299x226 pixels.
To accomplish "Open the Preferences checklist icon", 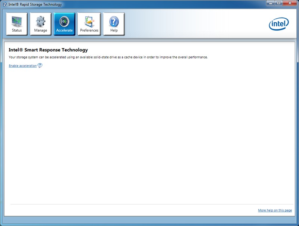I will (89, 21).
